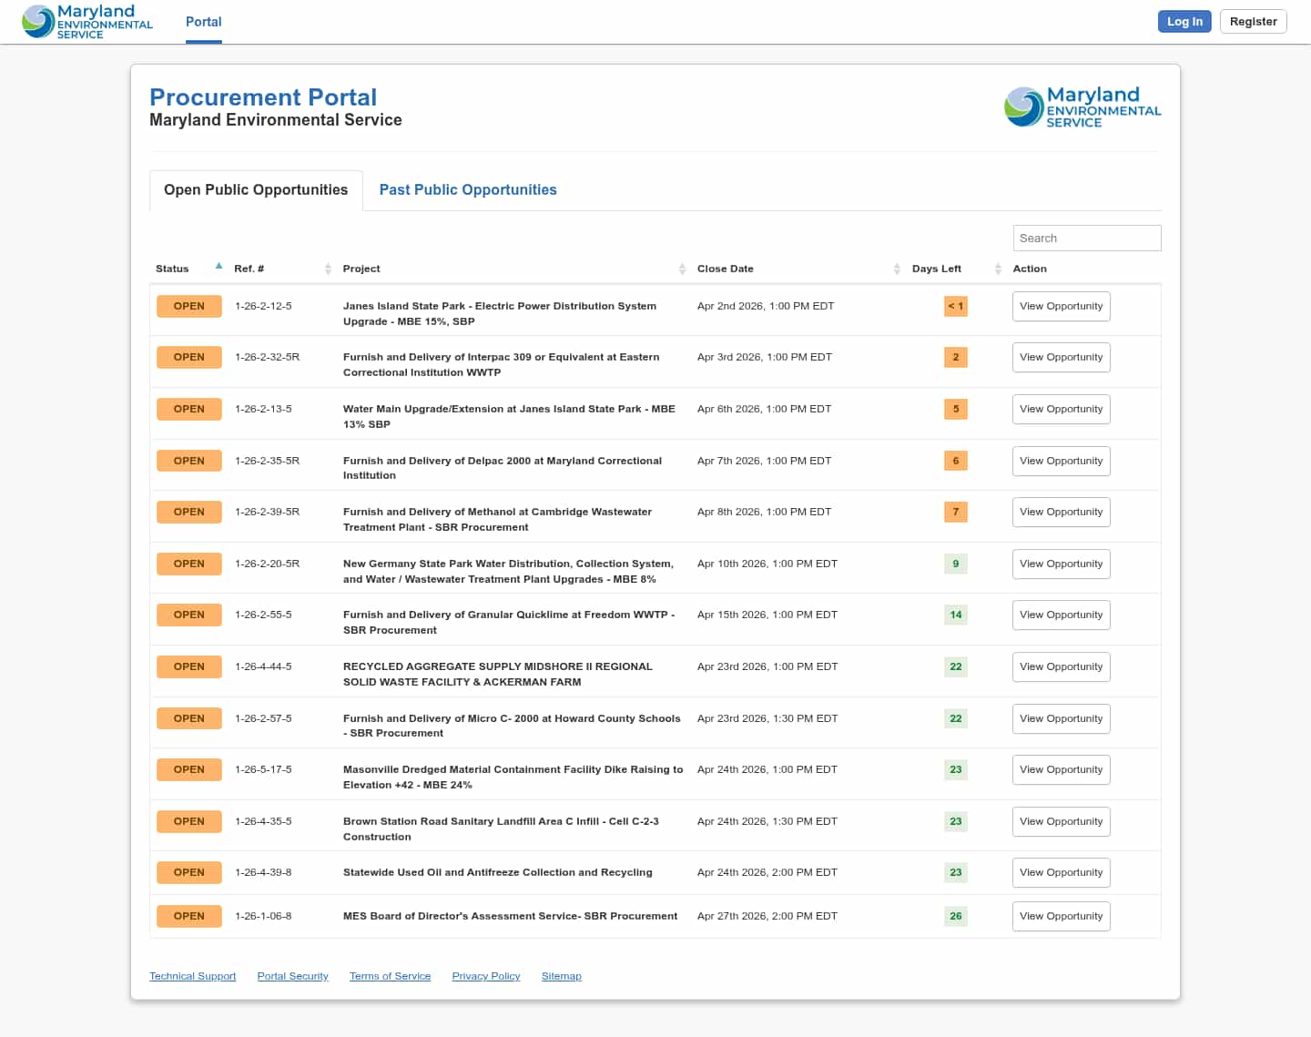1311x1037 pixels.
Task: View Opportunity for Statewide Used Oil Recycling
Action: [x=1061, y=872]
